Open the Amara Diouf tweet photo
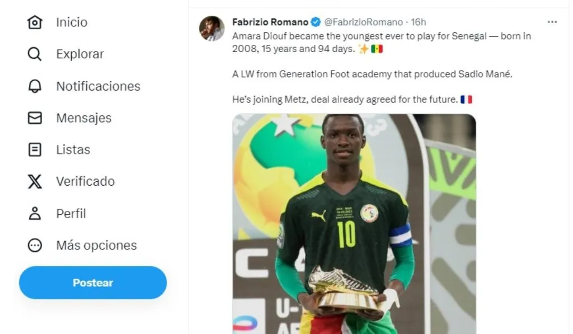The image size is (573, 334). (x=354, y=224)
